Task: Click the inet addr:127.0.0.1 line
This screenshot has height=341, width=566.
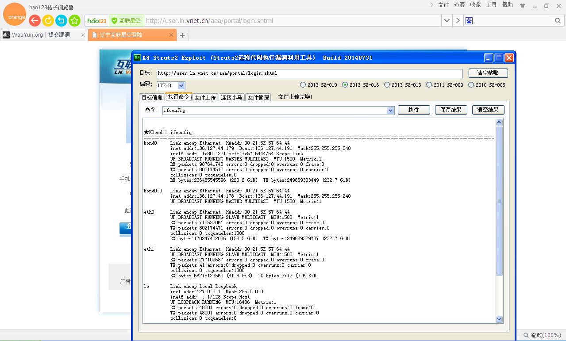Action: (217, 291)
